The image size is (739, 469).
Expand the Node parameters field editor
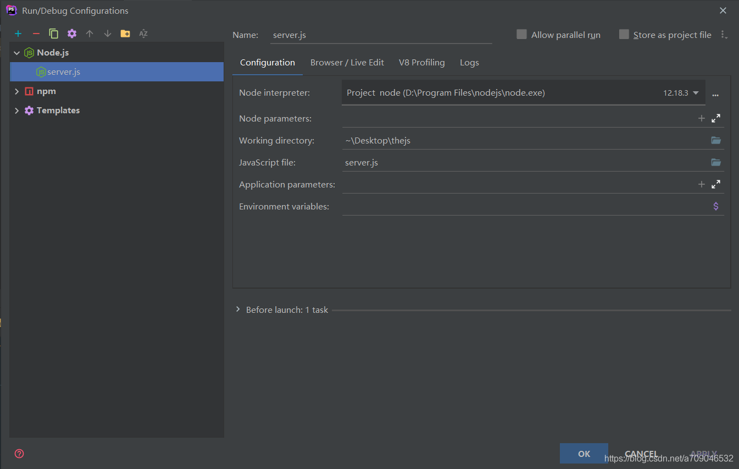click(x=716, y=118)
